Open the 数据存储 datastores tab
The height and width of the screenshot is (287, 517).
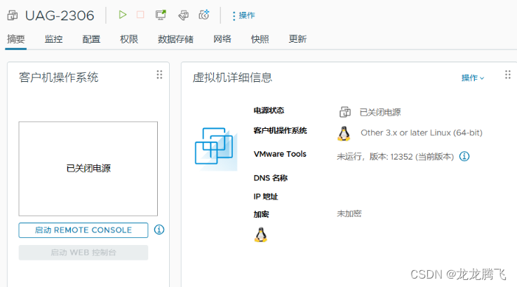tap(175, 39)
